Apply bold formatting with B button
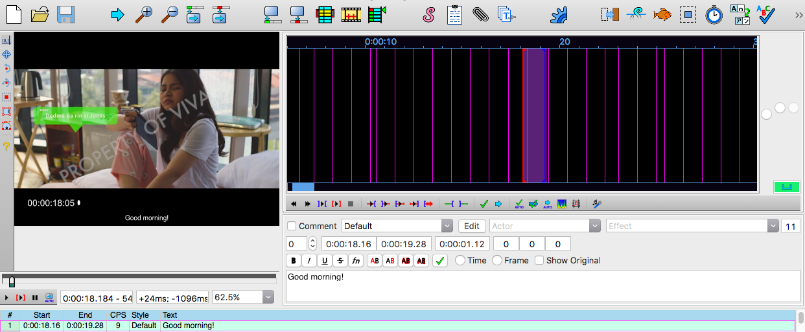The height and width of the screenshot is (332, 805). [x=294, y=261]
